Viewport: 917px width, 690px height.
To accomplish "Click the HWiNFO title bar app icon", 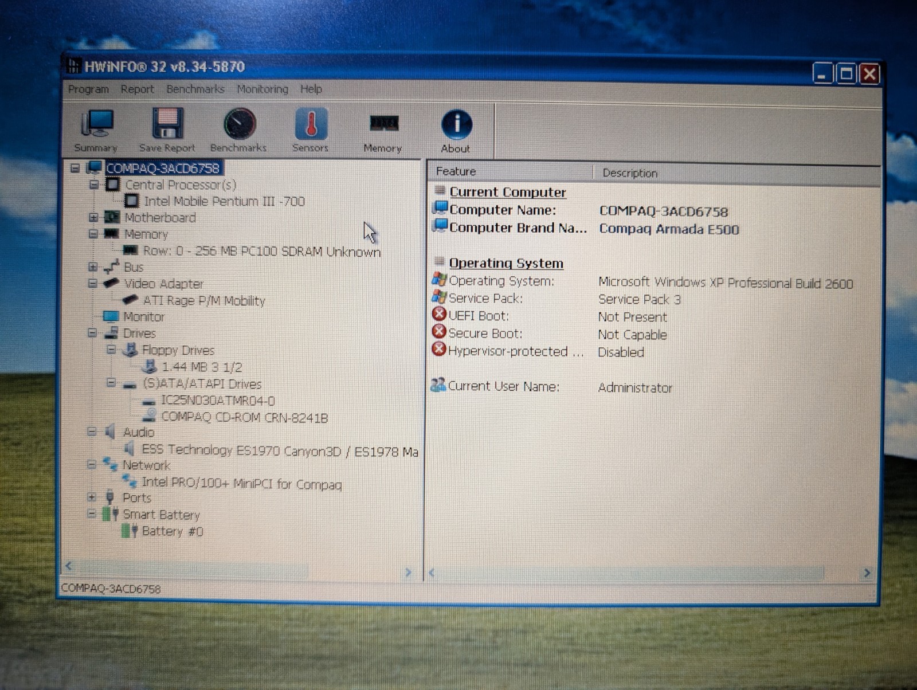I will click(73, 66).
